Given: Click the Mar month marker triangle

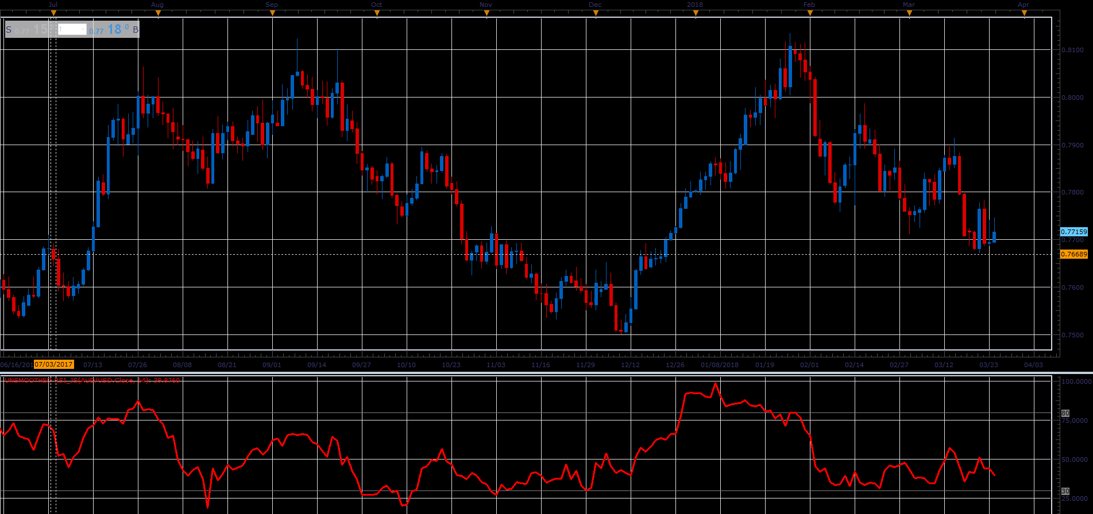Looking at the screenshot, I should pyautogui.click(x=909, y=14).
